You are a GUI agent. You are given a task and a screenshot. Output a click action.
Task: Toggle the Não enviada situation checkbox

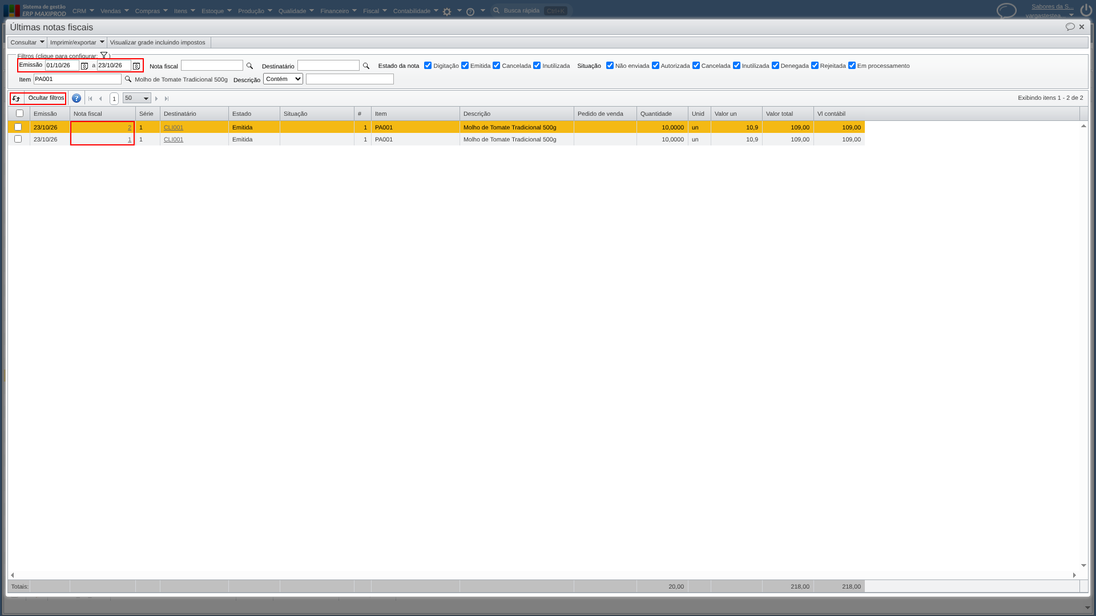coord(610,66)
